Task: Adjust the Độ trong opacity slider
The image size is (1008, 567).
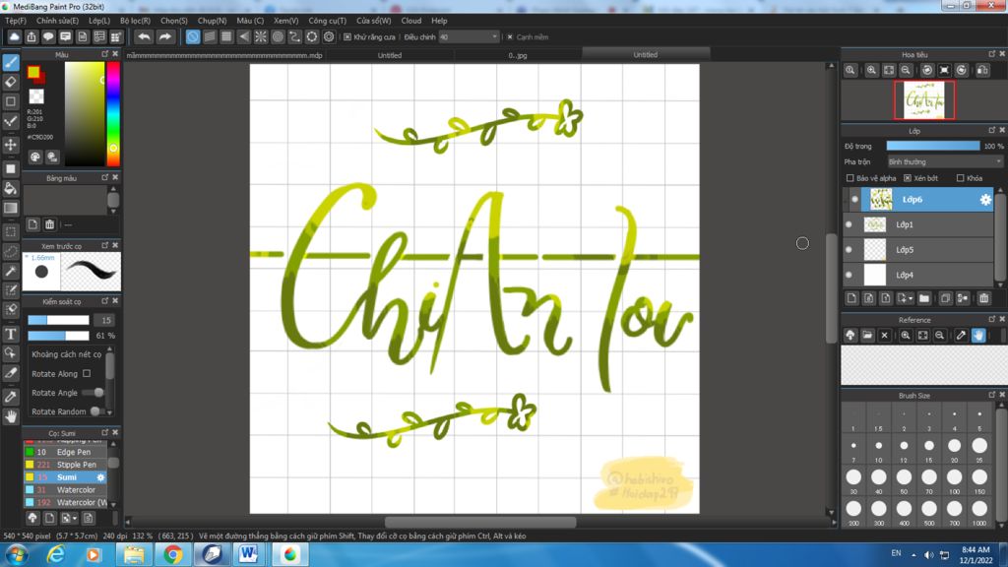Action: [933, 146]
